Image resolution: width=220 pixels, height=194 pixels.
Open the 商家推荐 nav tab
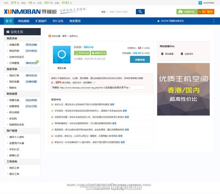coord(75,21)
